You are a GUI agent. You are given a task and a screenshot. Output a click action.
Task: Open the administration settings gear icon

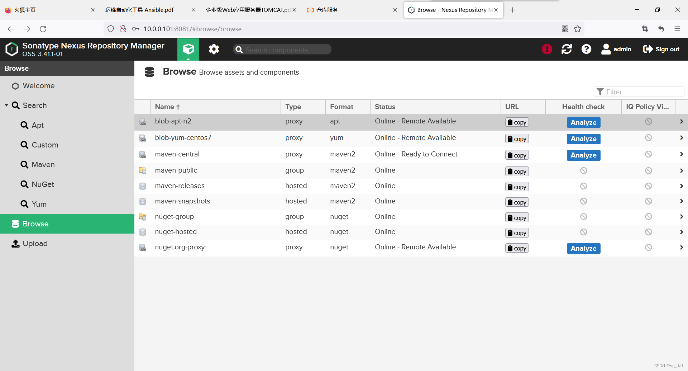coord(214,49)
